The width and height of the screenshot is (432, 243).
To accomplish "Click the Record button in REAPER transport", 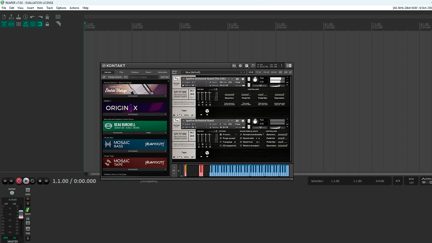I will coord(19,181).
